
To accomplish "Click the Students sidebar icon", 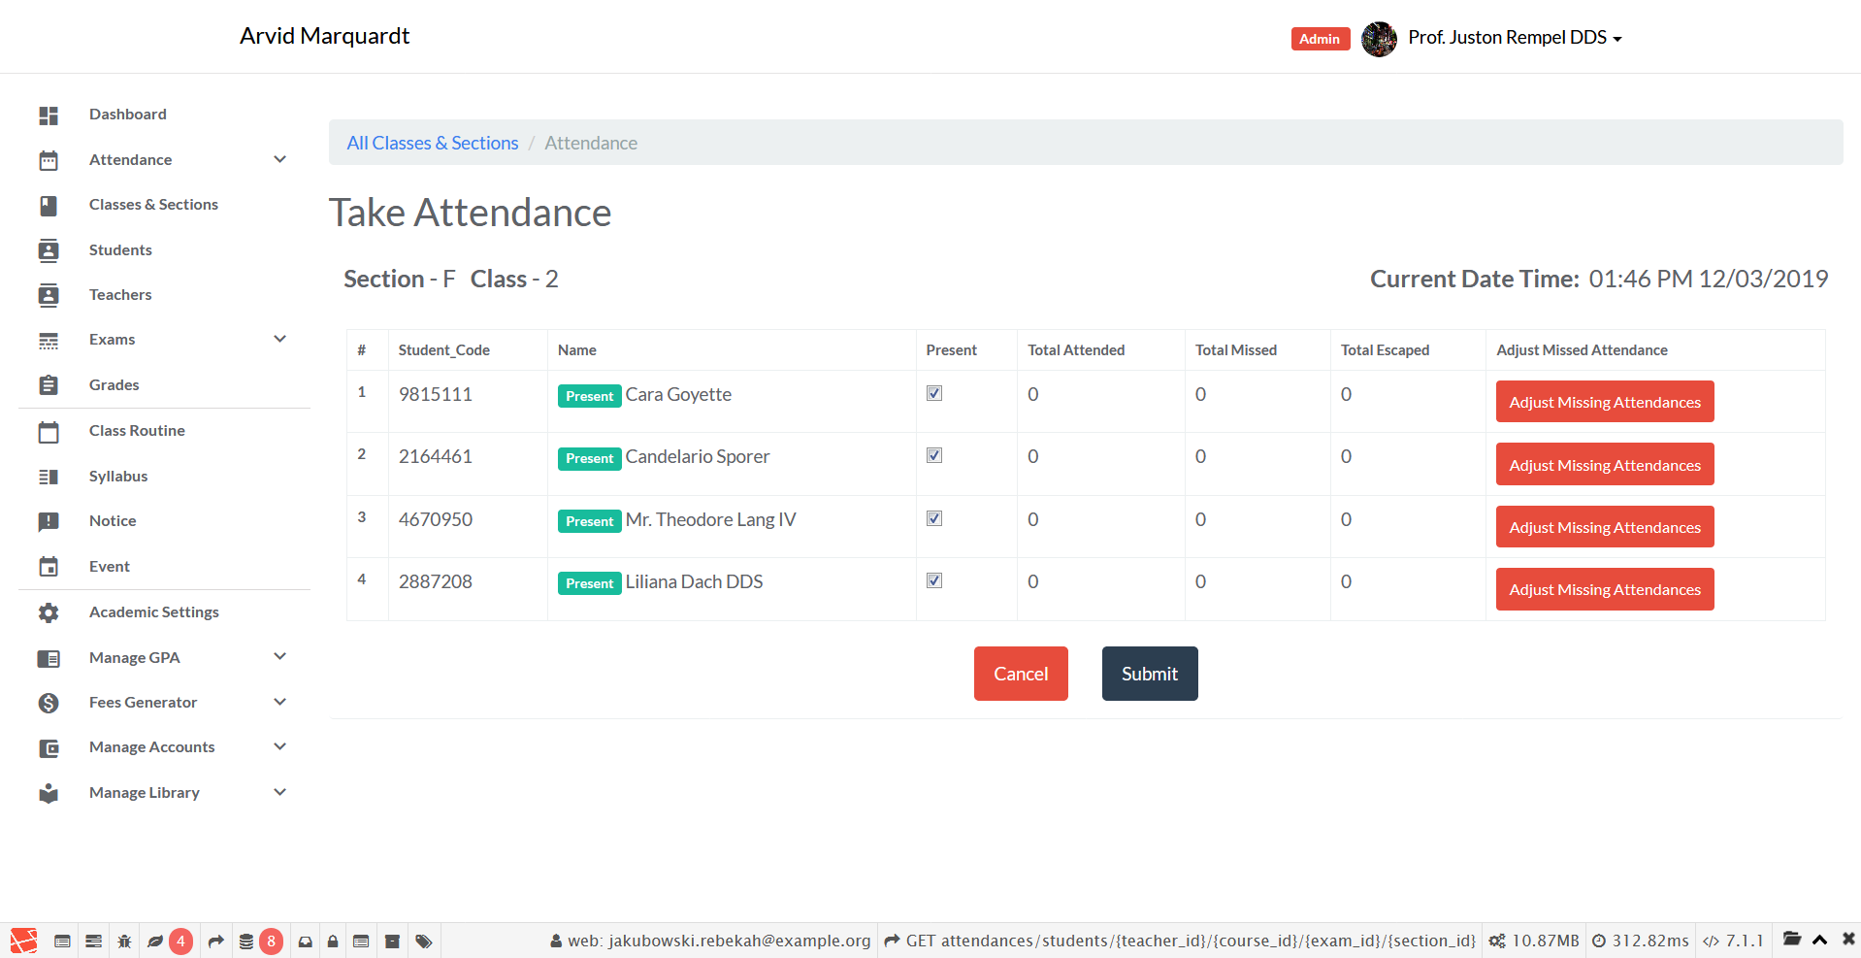I will (49, 250).
